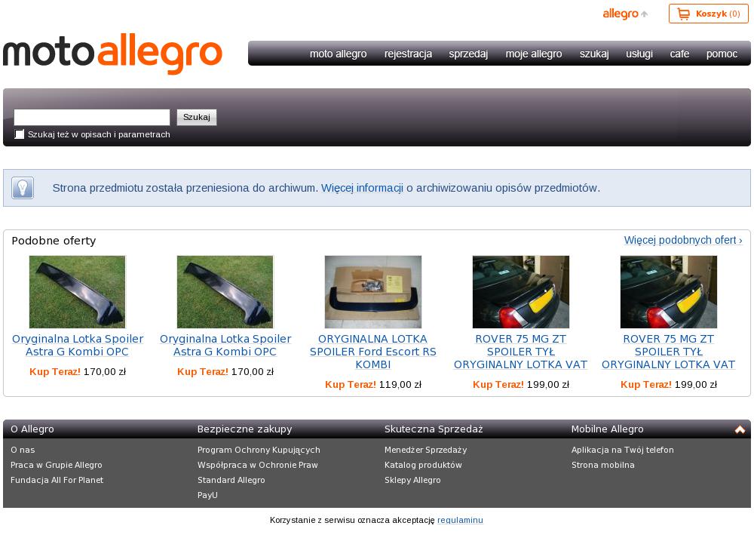Screen dimensions: 754x535
Task: Open 'Współpraca w Ochronie Praw' link
Action: 258,465
